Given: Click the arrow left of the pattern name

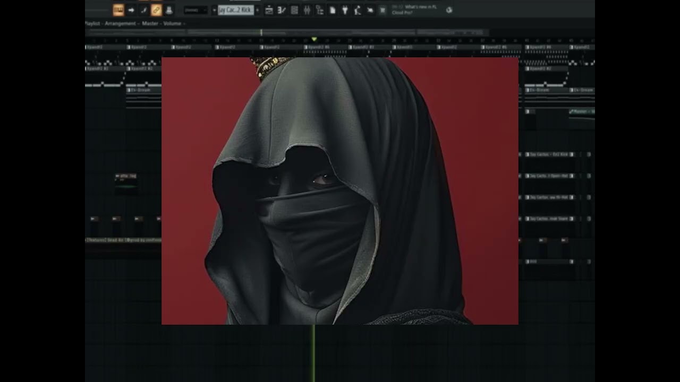Looking at the screenshot, I should tap(214, 10).
